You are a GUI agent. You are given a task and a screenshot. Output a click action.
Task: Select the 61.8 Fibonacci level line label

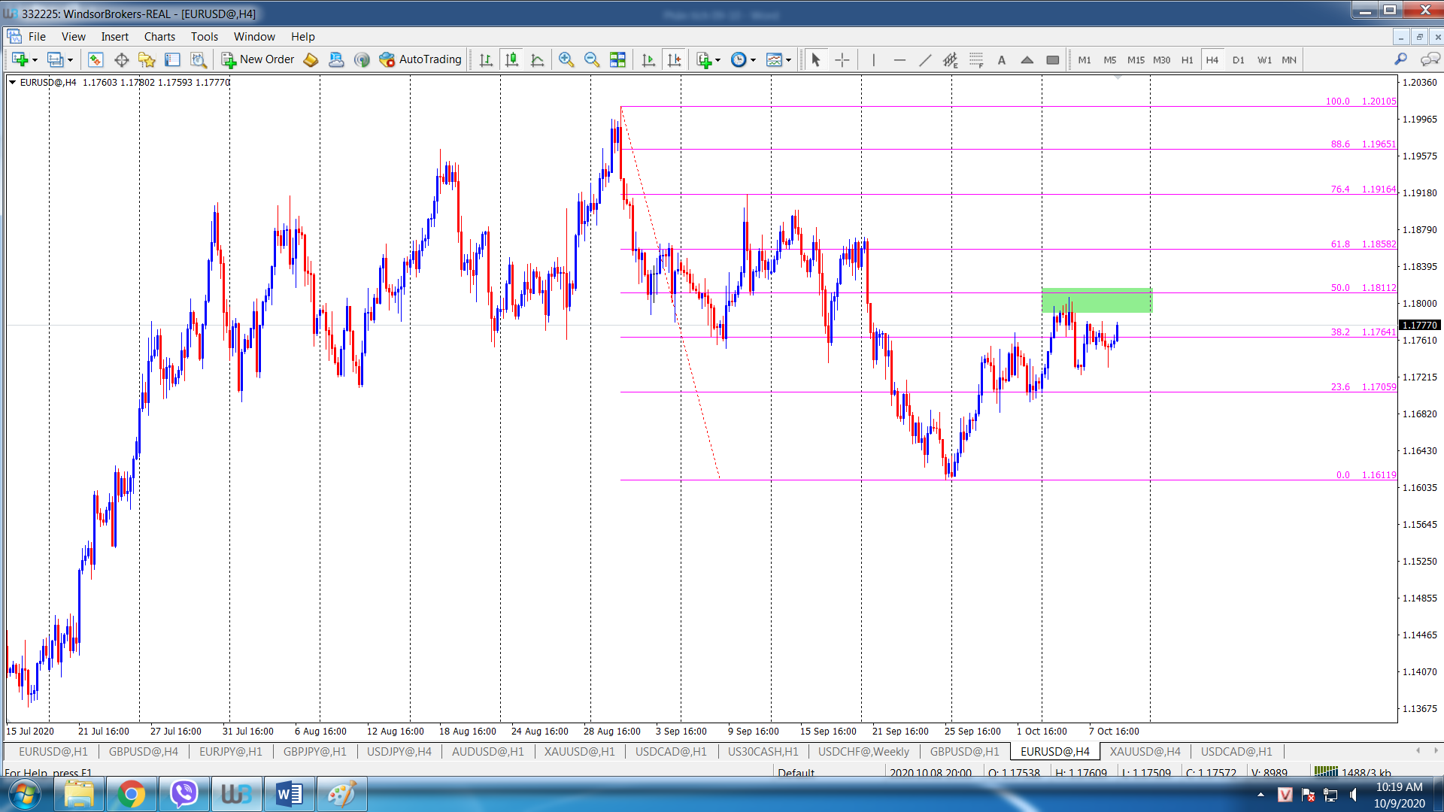(x=1363, y=244)
